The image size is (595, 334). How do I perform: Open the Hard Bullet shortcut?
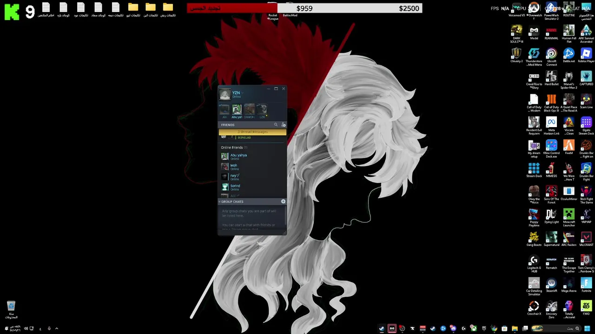coord(551,79)
